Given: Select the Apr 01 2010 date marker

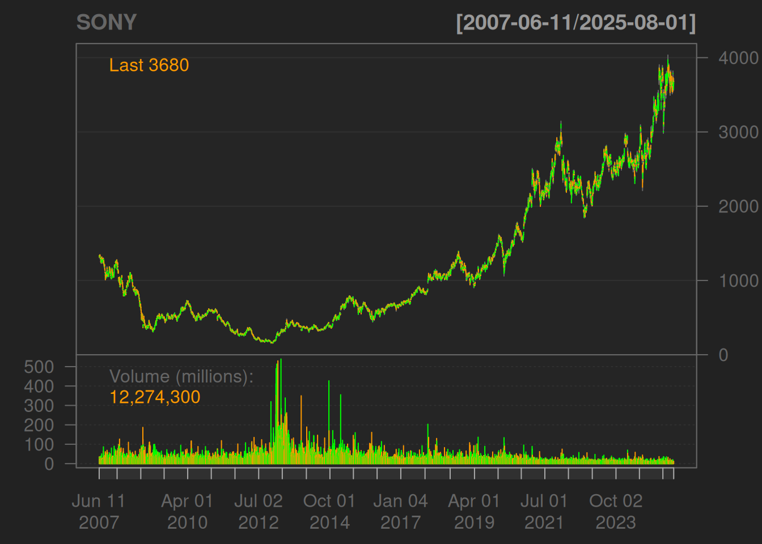Looking at the screenshot, I should click(187, 511).
